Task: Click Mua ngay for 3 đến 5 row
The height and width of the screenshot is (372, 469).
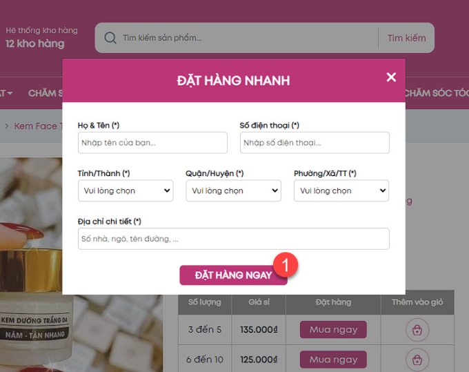Action: coord(333,329)
